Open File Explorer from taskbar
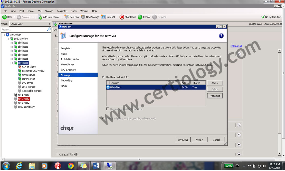Viewport: 285px width, 171px height. 32,166
